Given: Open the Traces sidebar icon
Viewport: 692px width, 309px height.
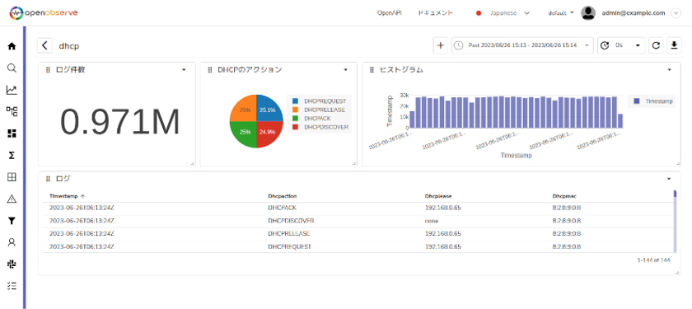Looking at the screenshot, I should [x=12, y=111].
